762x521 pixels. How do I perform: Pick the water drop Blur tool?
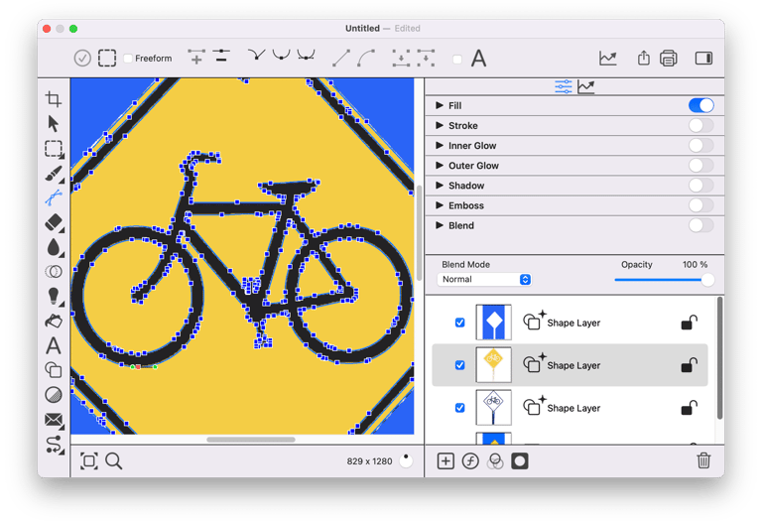point(54,247)
